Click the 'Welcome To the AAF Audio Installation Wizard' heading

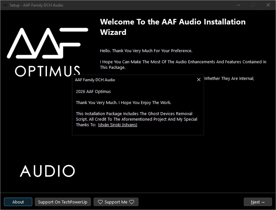pos(173,27)
